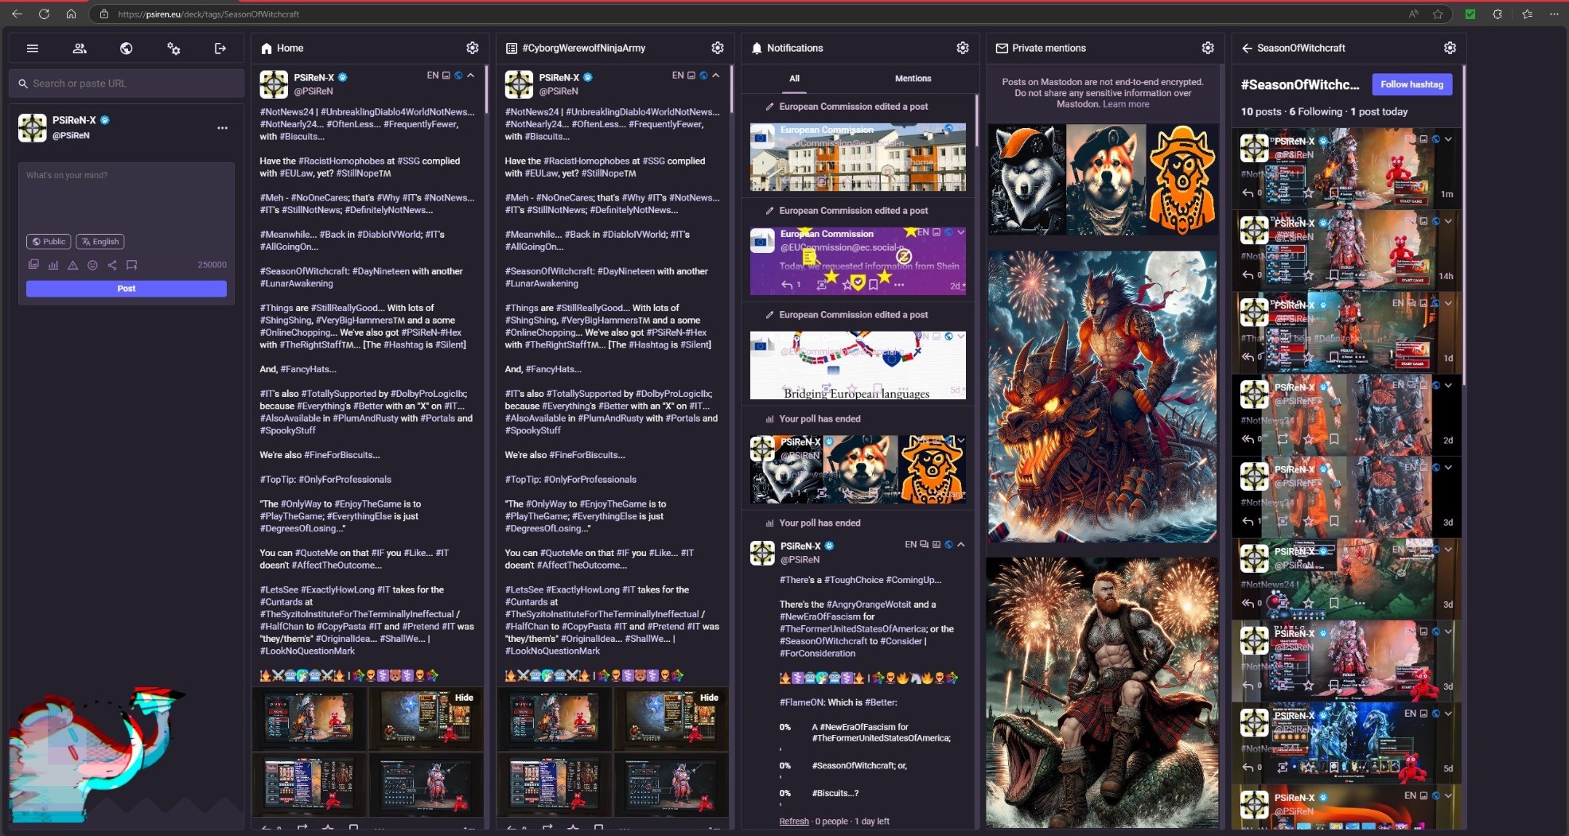Add images via compose media icon
Viewport: 1569px width, 836px height.
coord(33,265)
